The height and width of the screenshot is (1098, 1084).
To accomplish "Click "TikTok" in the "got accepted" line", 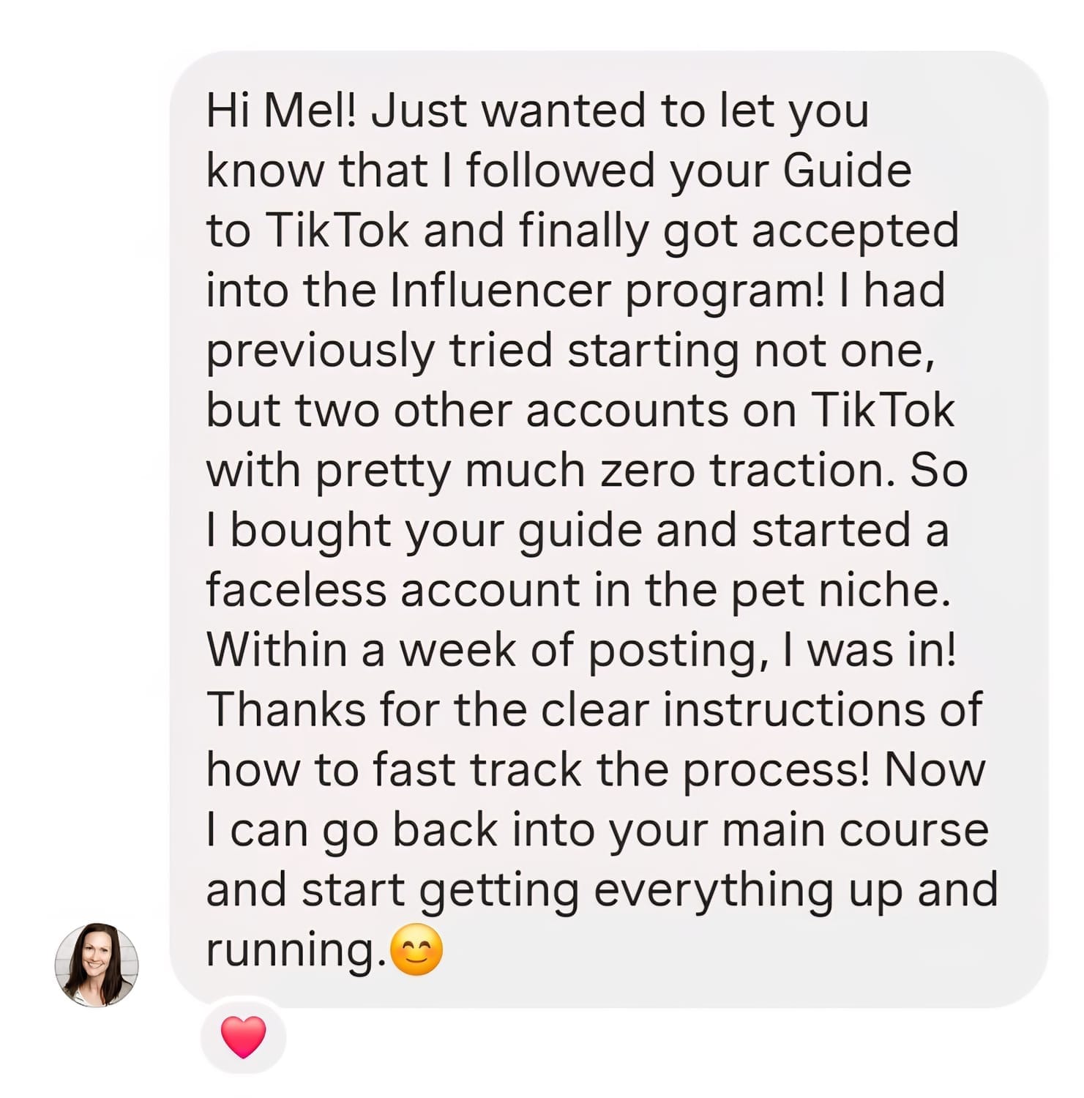I will (x=337, y=231).
